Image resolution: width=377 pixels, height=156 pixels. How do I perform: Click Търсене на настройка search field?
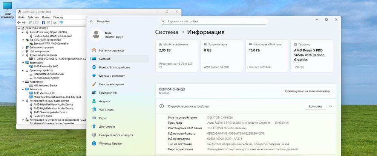(213, 21)
